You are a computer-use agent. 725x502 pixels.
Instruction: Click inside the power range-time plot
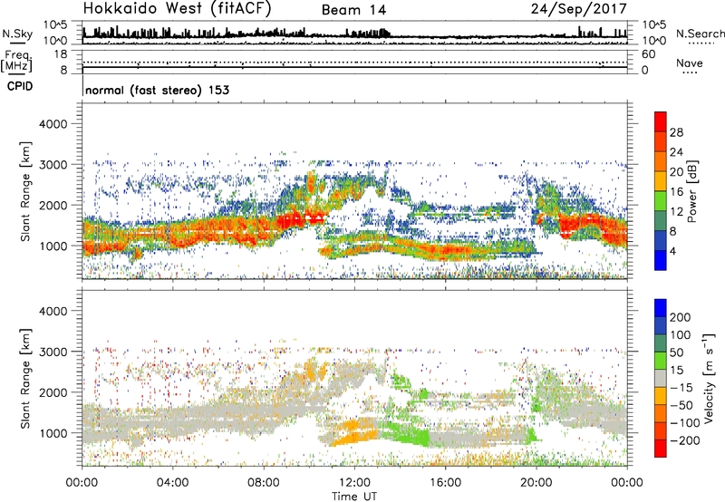coord(354,191)
